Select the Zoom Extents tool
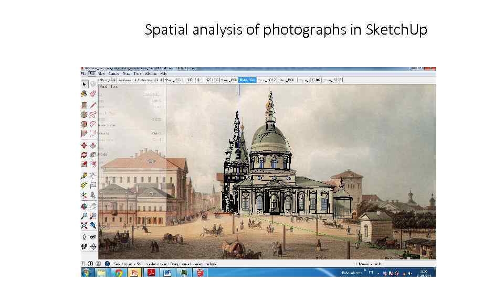 [x=84, y=225]
